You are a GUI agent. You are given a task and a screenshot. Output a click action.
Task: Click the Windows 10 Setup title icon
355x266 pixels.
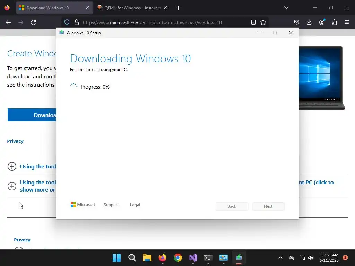[62, 32]
